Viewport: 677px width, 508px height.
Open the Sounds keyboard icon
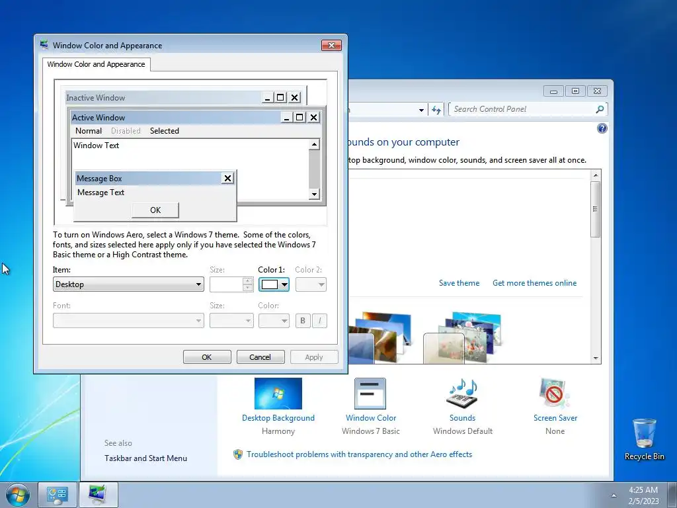coord(462,394)
